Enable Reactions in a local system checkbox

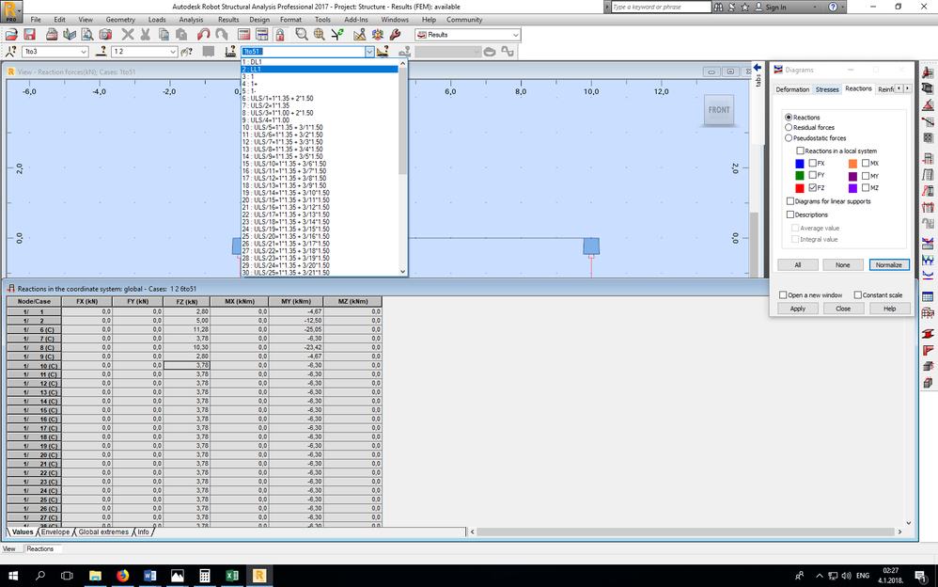click(800, 151)
